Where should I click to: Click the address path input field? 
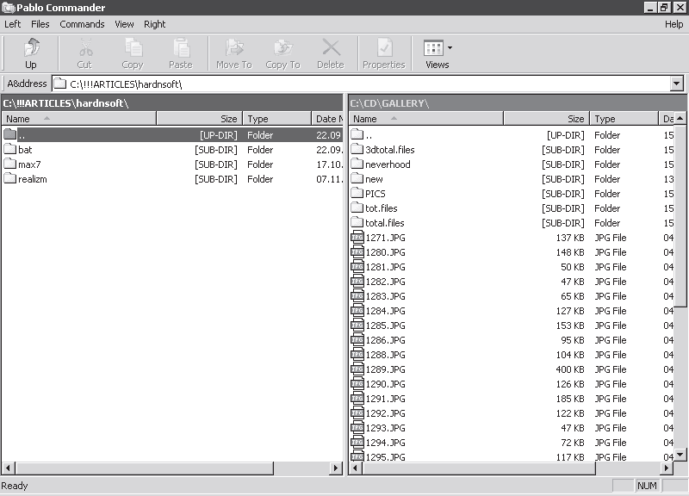[x=362, y=84]
